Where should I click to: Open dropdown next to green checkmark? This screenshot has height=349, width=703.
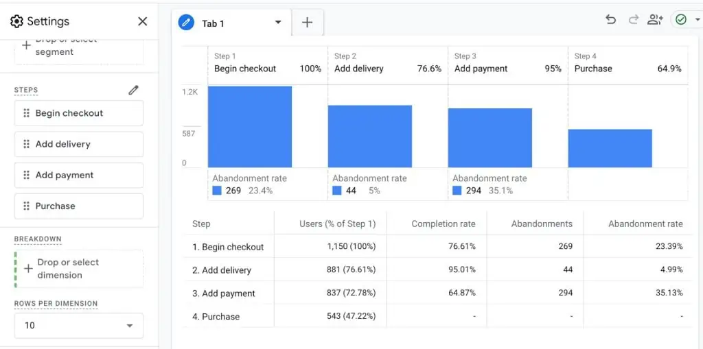coord(697,20)
